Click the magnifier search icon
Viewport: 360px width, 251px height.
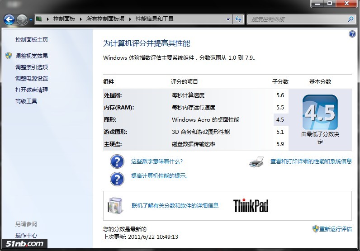point(351,19)
